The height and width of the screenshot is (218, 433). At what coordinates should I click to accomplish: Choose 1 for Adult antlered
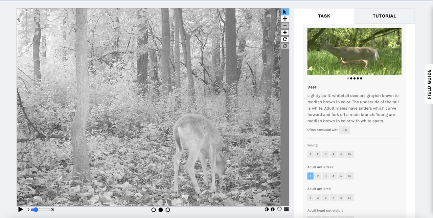pos(311,198)
